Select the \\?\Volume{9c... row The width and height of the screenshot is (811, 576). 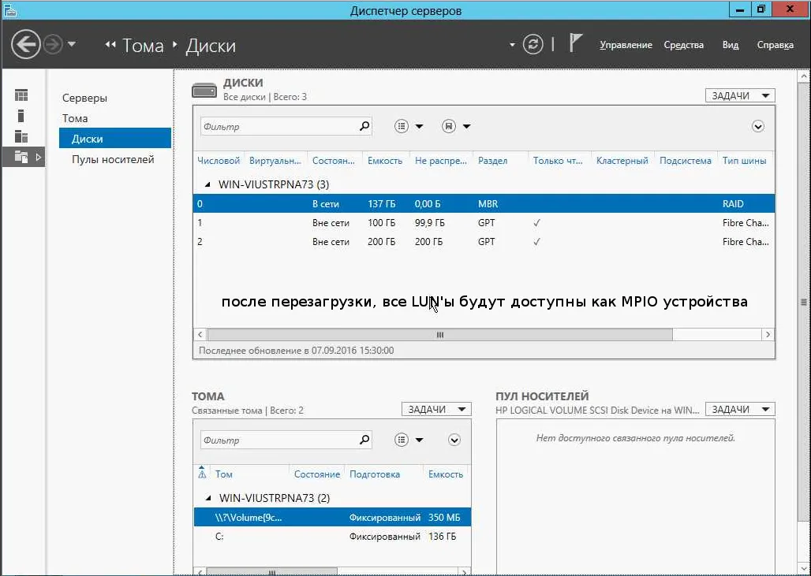click(x=332, y=518)
